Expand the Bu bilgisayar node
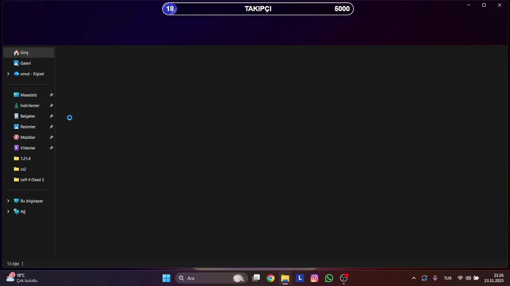This screenshot has width=510, height=286. coord(8,201)
